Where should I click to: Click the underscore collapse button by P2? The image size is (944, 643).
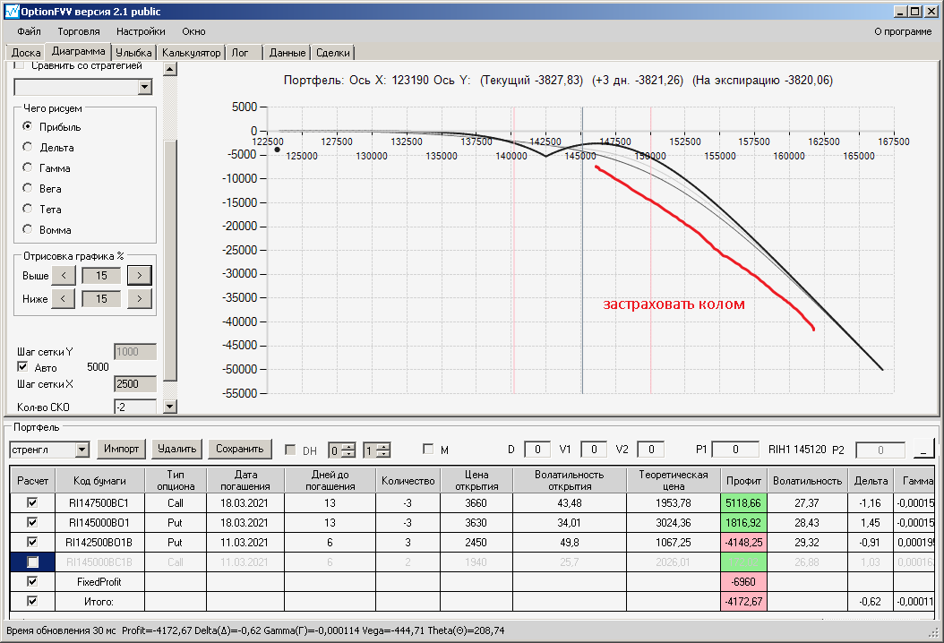(924, 450)
